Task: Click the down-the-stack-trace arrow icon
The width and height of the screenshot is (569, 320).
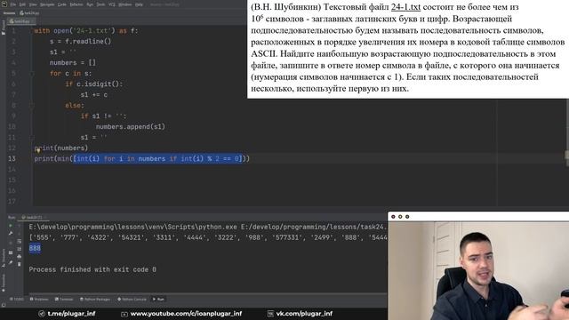Action: 20,234
